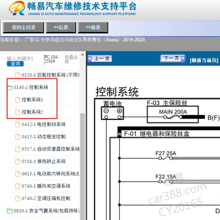Open 0740-1 暖风和空调系统 document
Viewport: 220px width, 220px height.
tap(46, 186)
